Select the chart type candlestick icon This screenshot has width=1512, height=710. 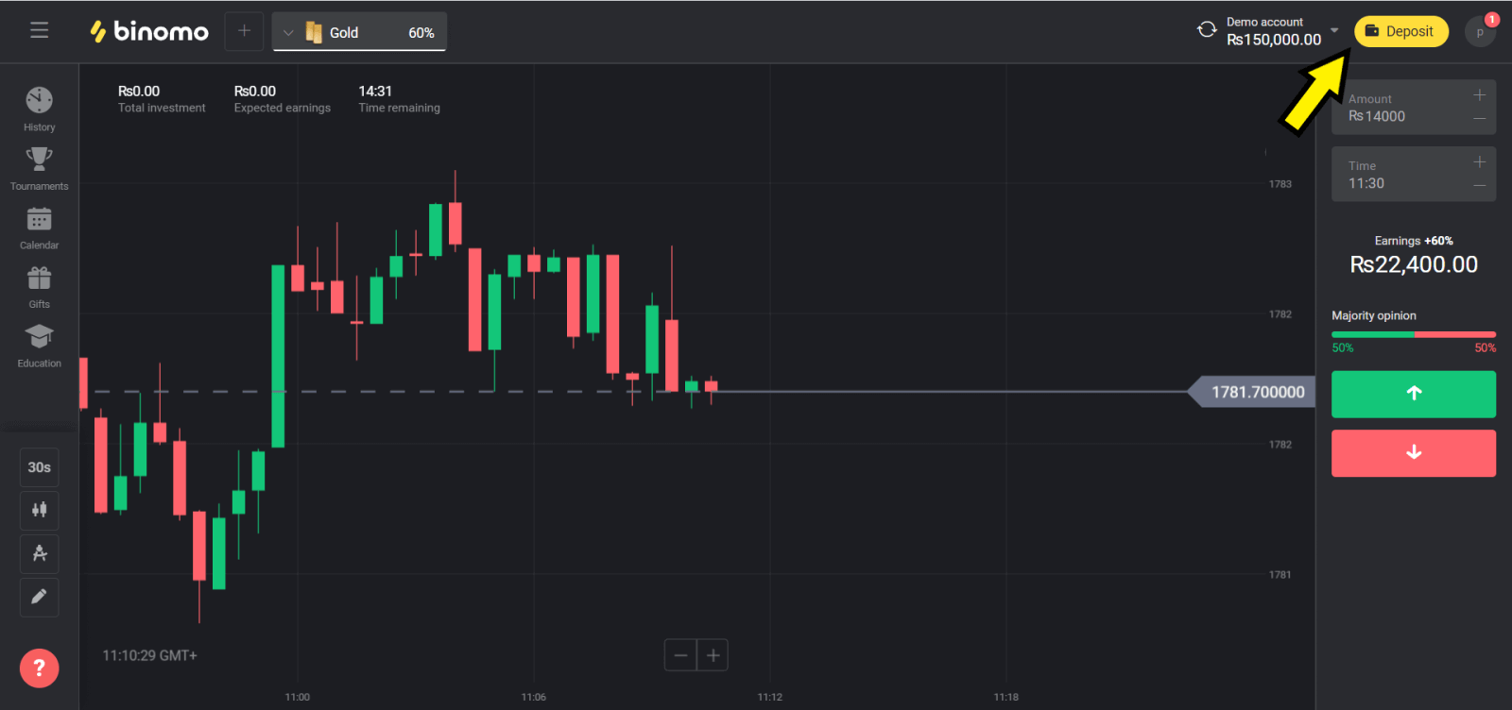click(x=39, y=510)
